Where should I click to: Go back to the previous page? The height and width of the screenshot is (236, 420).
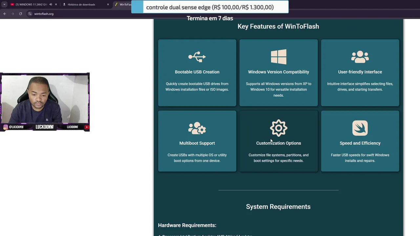point(5,14)
